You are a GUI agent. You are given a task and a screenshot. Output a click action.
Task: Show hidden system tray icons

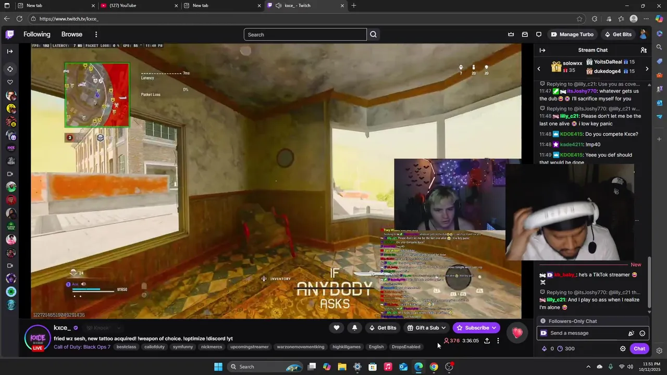tap(588, 367)
